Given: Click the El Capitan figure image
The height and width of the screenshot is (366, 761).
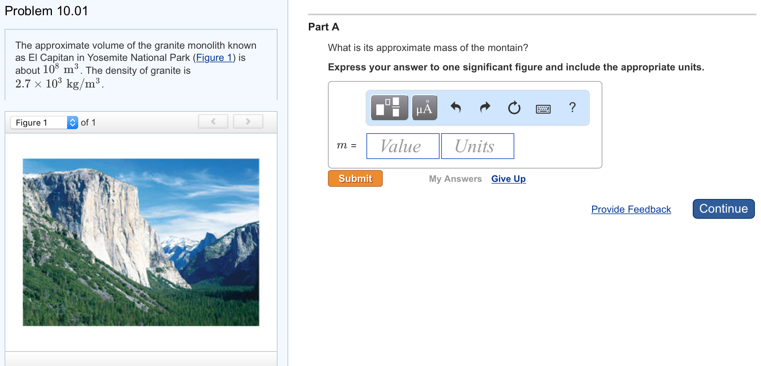Looking at the screenshot, I should tap(141, 242).
